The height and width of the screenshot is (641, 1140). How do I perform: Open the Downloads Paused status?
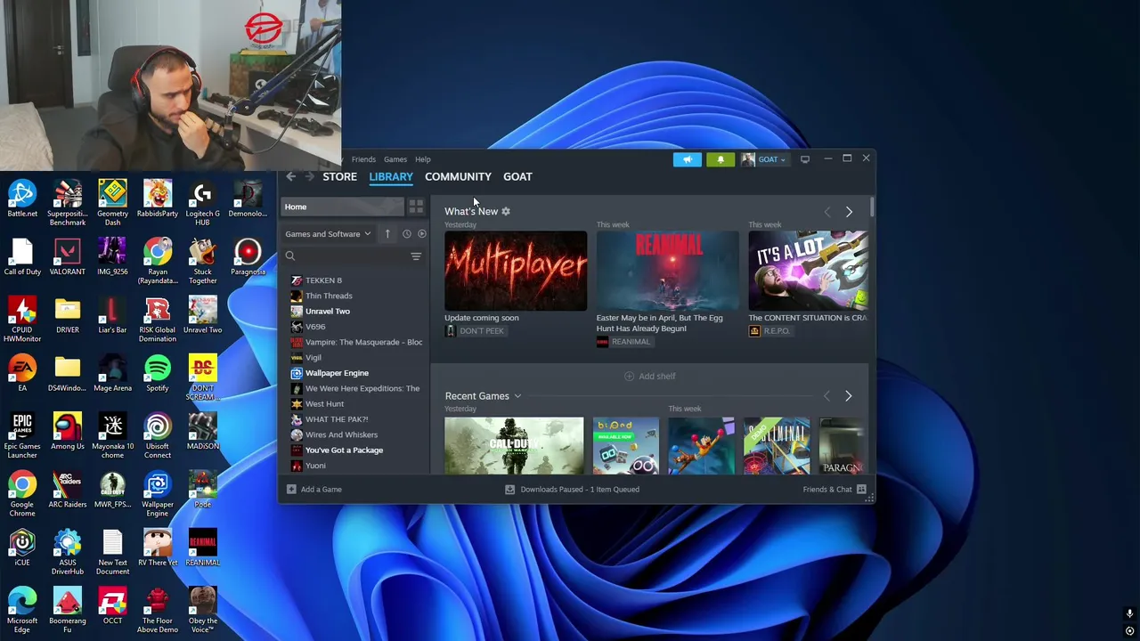pos(572,489)
